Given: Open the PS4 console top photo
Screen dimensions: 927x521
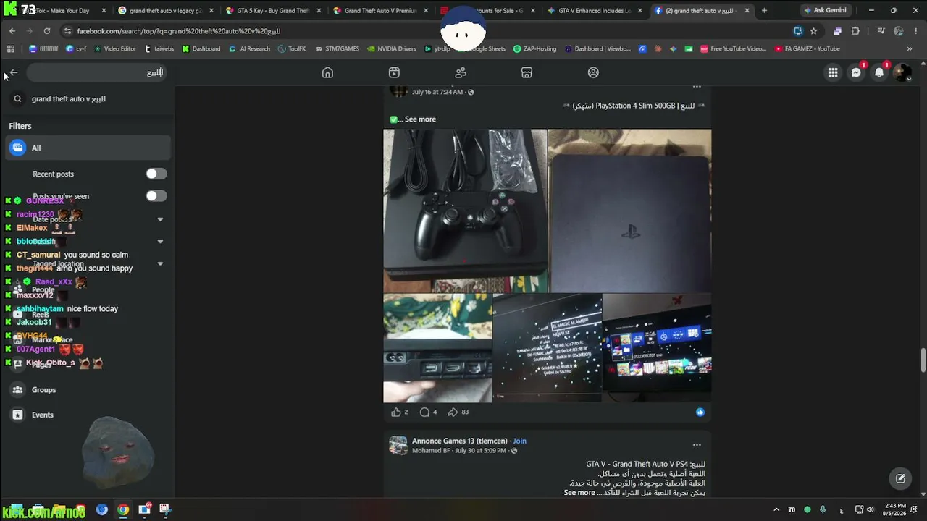Looking at the screenshot, I should point(630,211).
